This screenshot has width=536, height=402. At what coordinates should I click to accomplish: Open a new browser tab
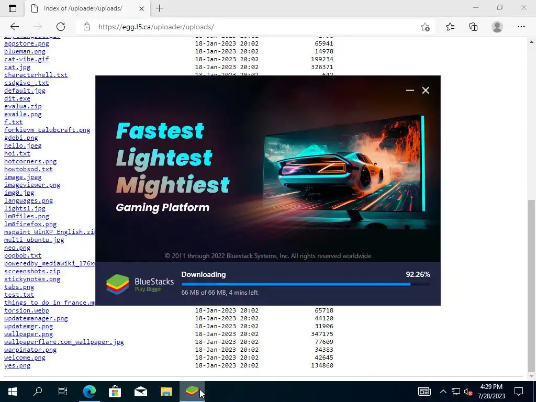(x=159, y=8)
